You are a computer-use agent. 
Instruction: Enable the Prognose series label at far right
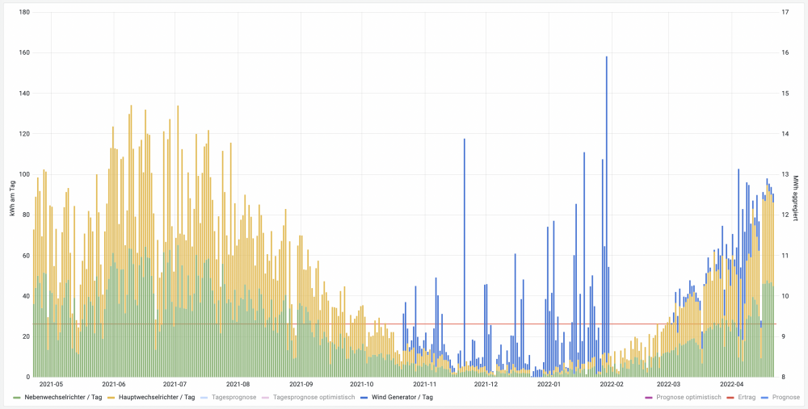click(786, 398)
